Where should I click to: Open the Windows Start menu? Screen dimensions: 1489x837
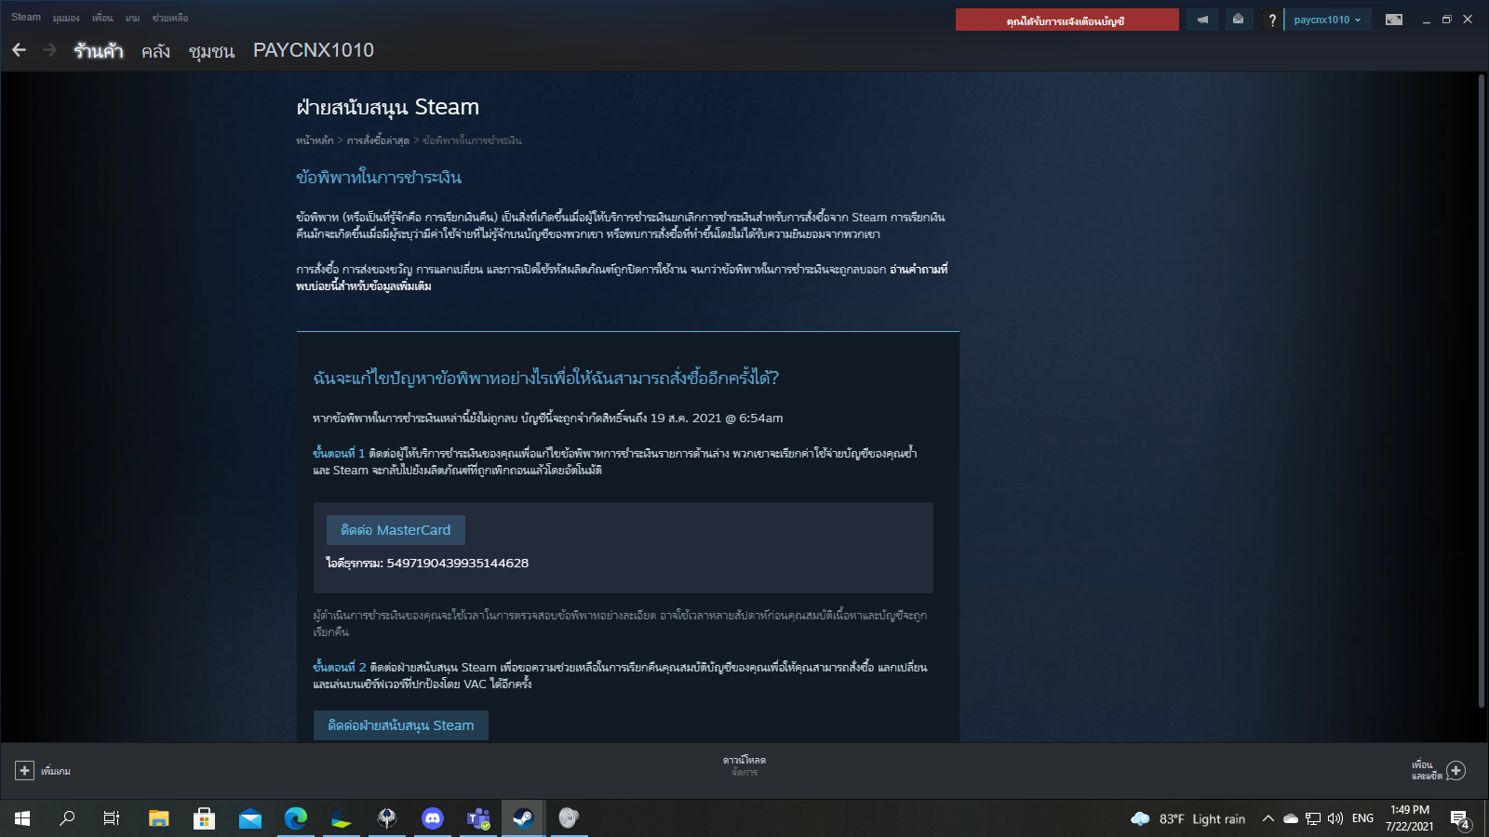(x=22, y=818)
